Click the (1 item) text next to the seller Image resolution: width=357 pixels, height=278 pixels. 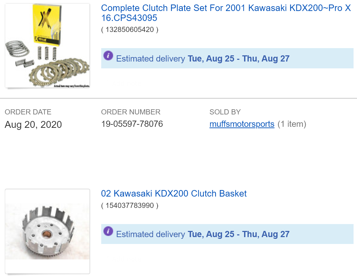(x=292, y=124)
